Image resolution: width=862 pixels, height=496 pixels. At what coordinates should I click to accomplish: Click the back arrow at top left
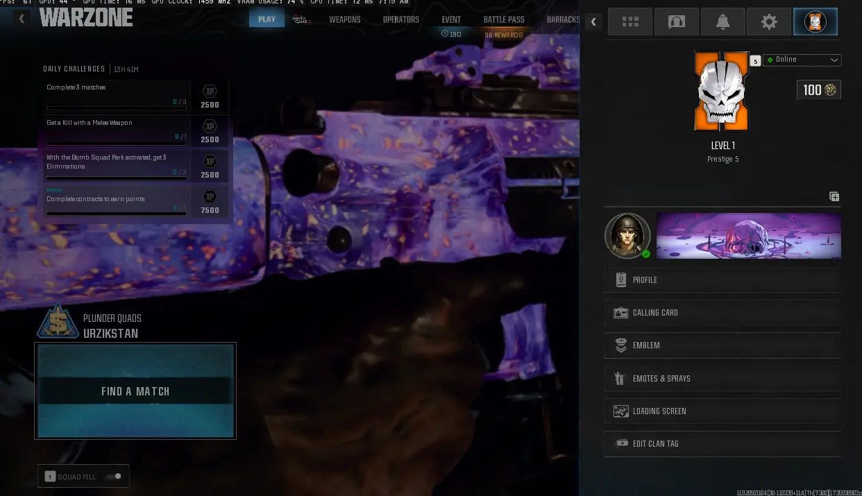[22, 18]
